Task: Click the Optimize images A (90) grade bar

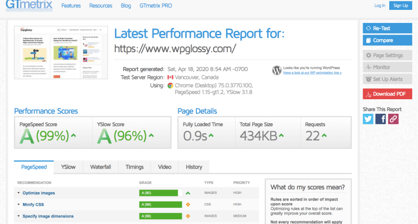Action: 160,193
